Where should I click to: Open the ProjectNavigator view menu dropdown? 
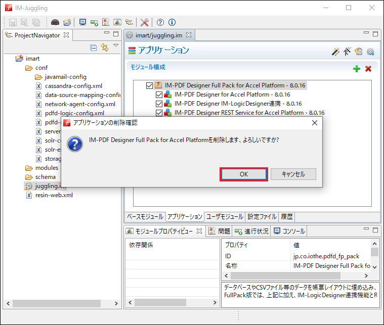(x=116, y=45)
